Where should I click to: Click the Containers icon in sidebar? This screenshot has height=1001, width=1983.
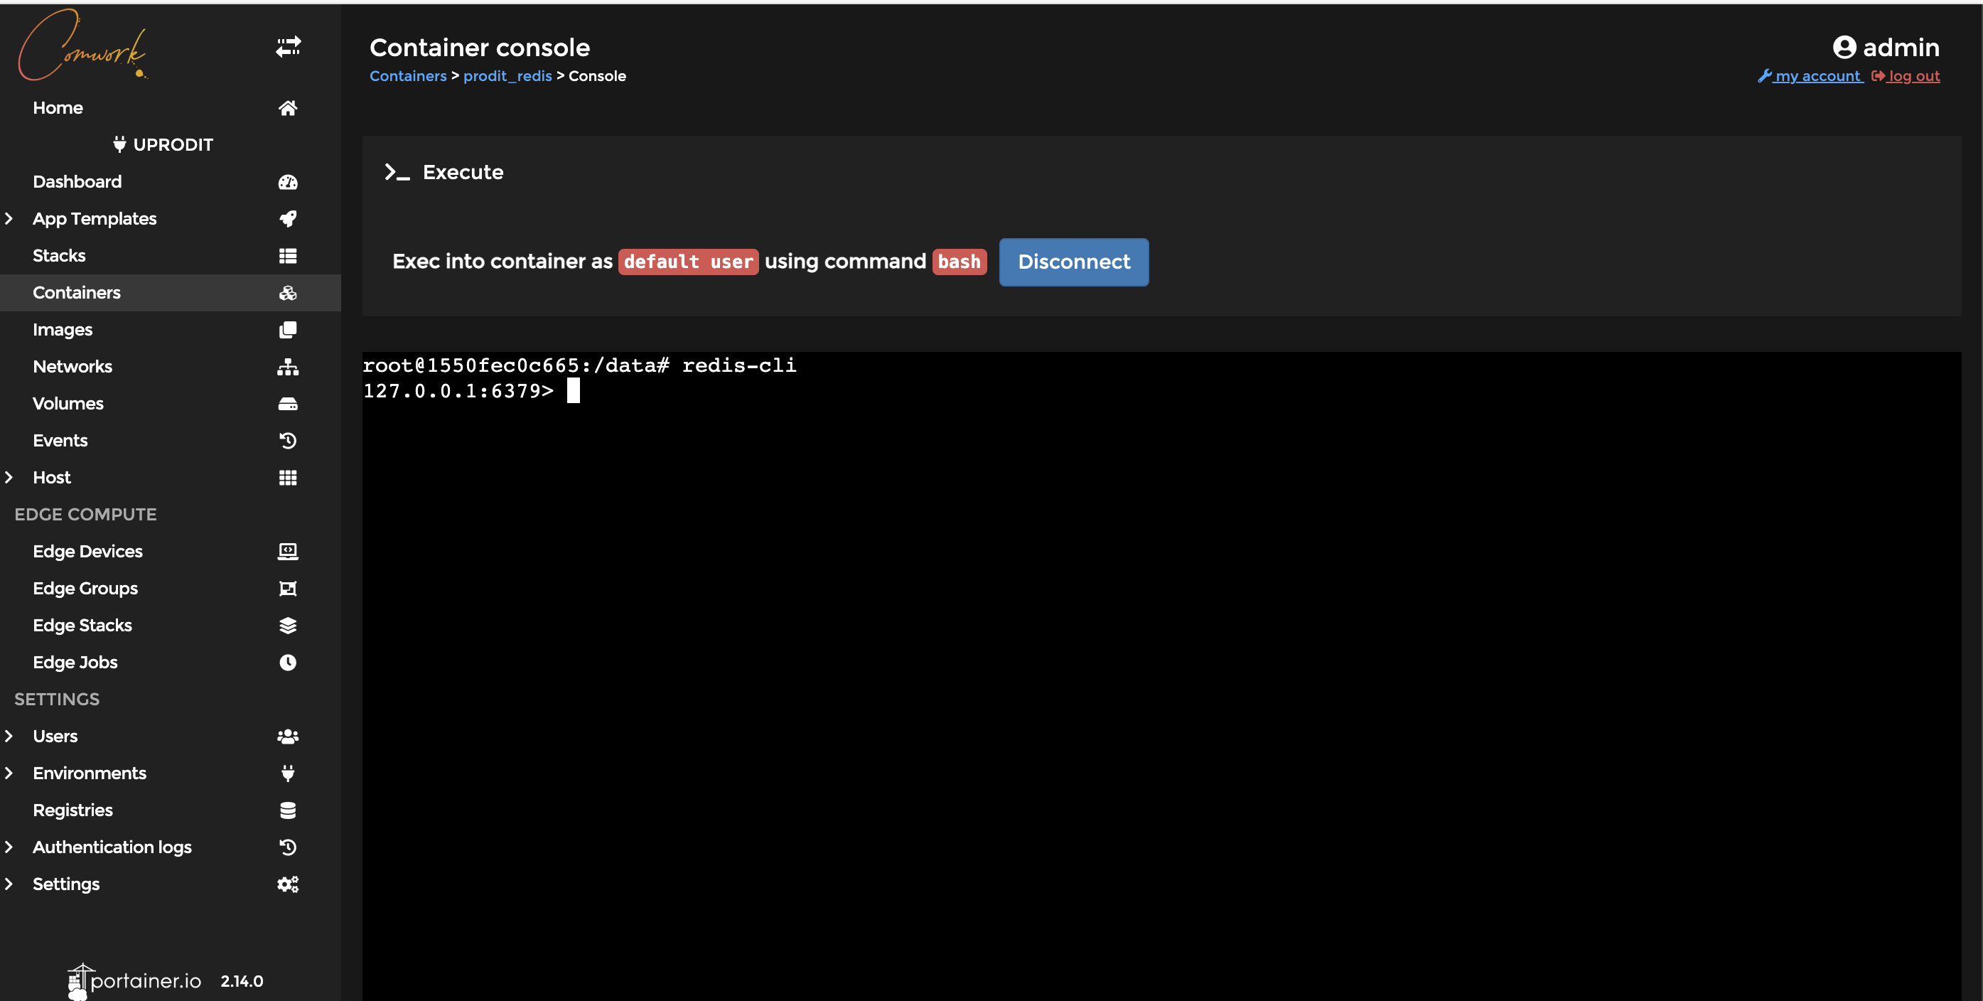[x=287, y=292]
